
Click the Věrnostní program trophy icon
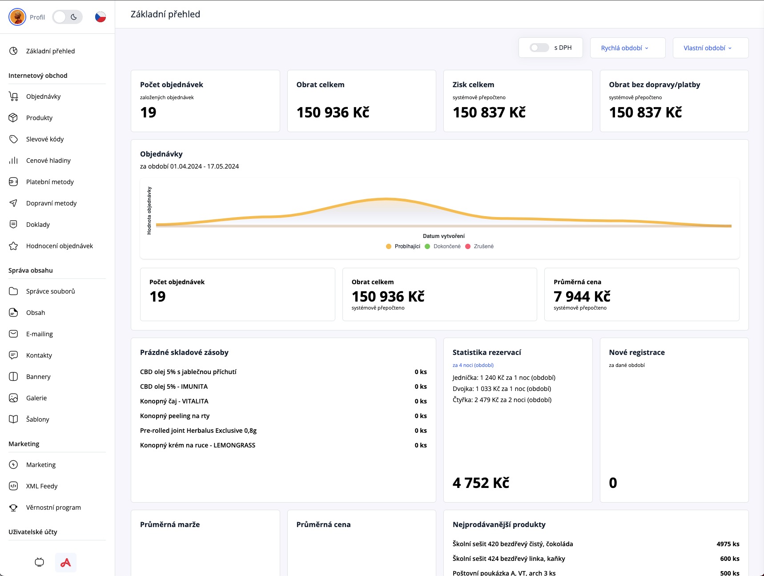tap(13, 508)
